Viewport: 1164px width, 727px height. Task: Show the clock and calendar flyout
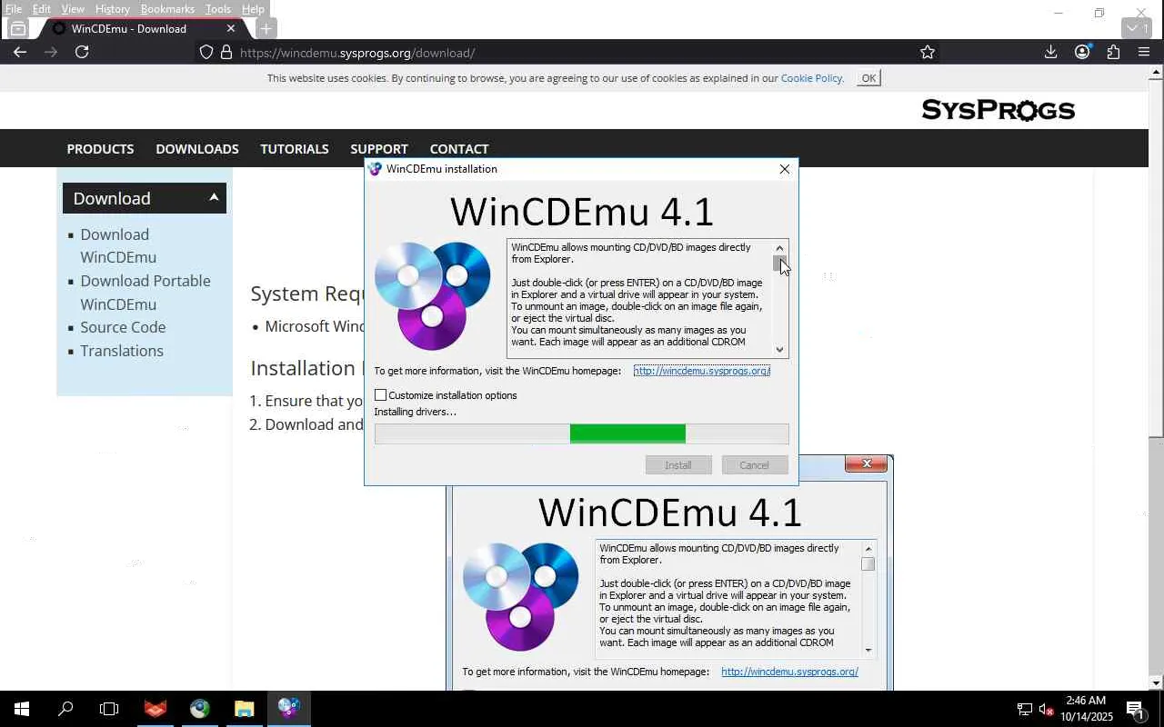click(1087, 709)
